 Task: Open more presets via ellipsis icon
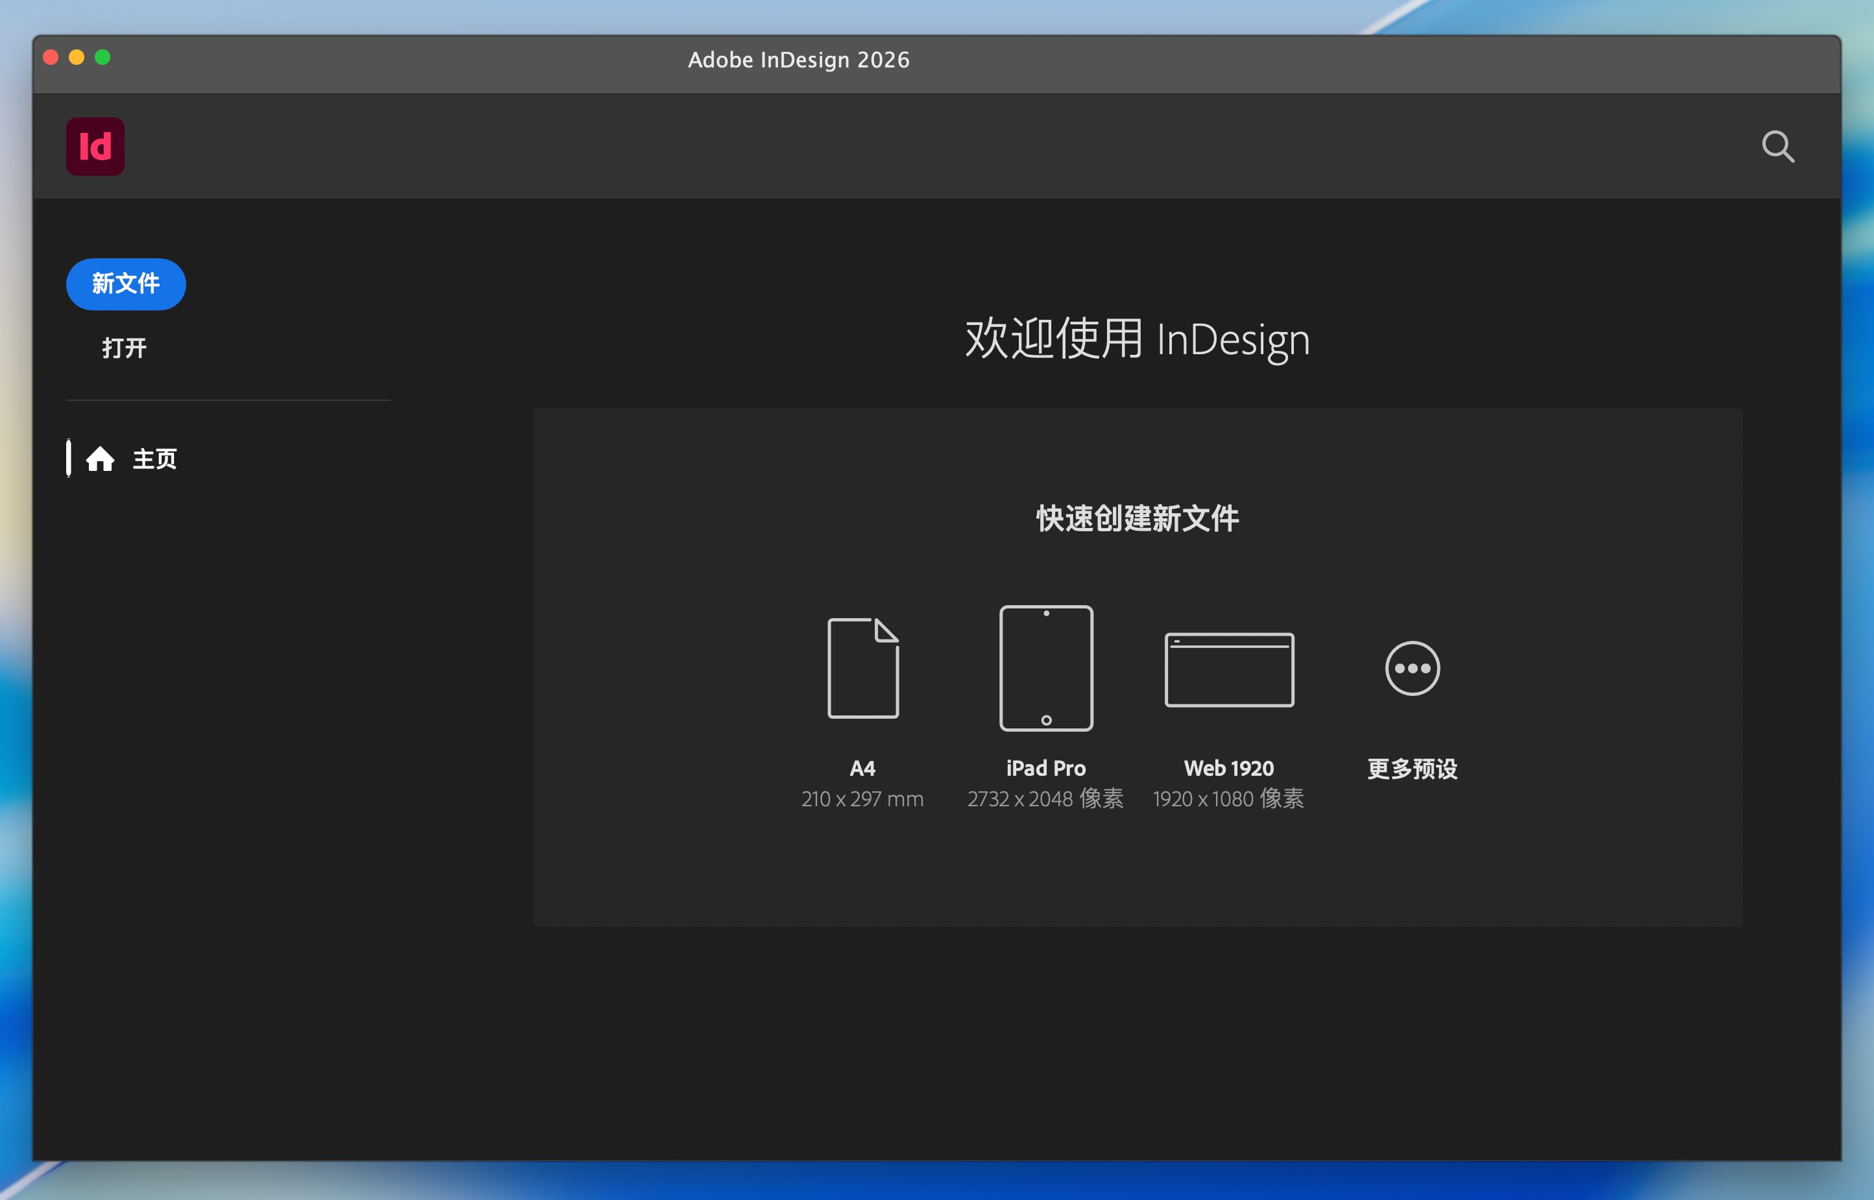(x=1412, y=668)
